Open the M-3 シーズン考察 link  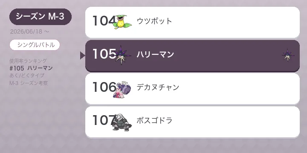click(x=29, y=83)
